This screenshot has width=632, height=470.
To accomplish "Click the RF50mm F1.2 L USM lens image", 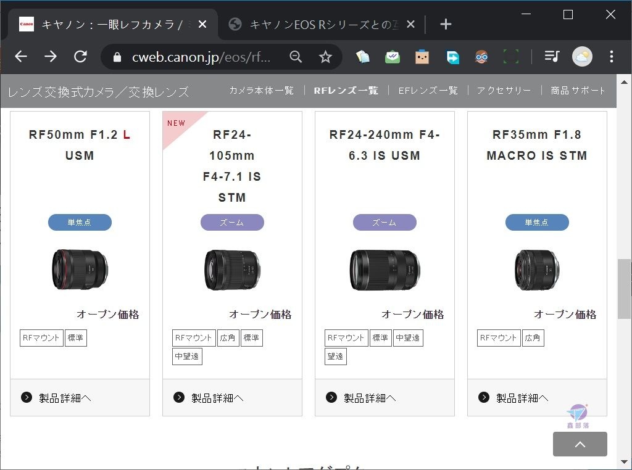I will (x=80, y=270).
